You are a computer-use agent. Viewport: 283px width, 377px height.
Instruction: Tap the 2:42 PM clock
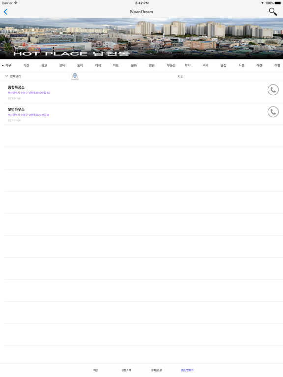click(x=141, y=3)
